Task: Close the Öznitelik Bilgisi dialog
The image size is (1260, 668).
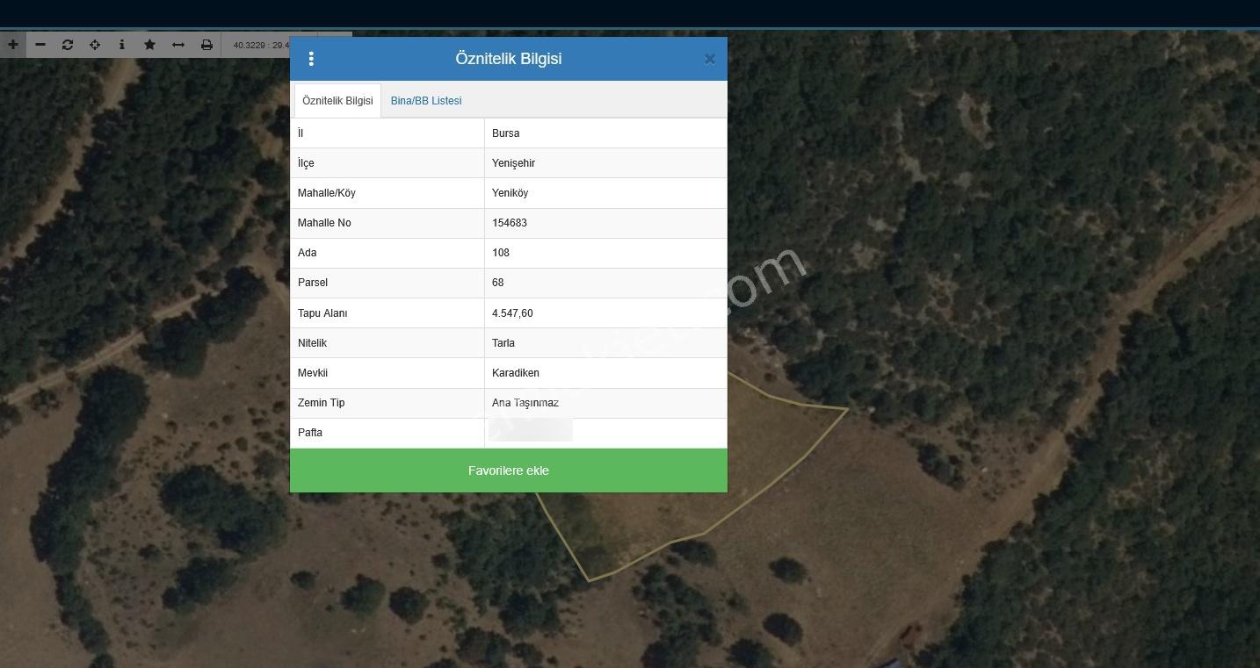Action: coord(709,60)
